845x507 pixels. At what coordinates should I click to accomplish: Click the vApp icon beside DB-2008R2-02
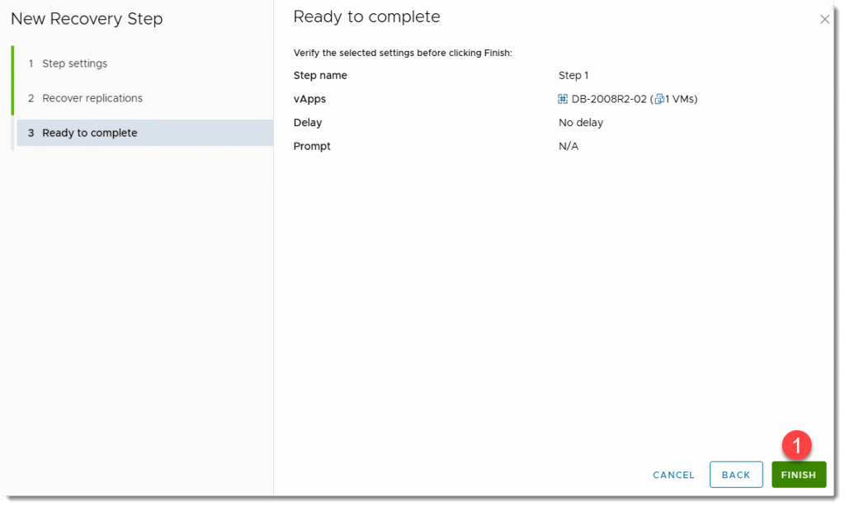tap(564, 99)
